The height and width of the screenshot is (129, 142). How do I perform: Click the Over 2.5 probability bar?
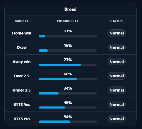click(68, 79)
